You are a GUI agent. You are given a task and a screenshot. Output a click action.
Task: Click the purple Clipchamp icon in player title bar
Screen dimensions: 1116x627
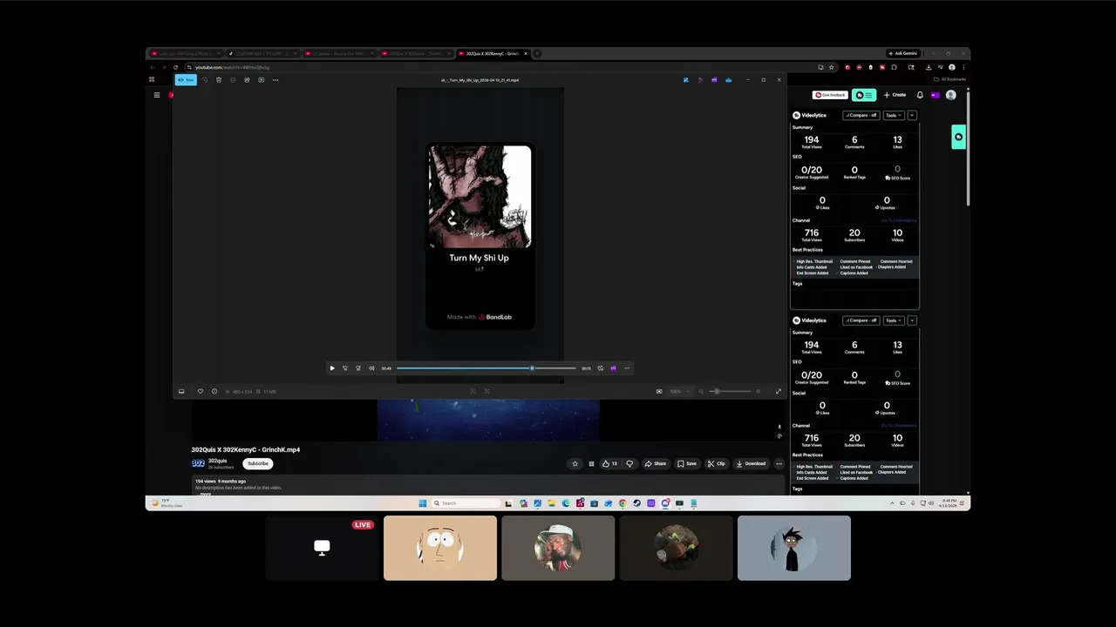point(714,80)
